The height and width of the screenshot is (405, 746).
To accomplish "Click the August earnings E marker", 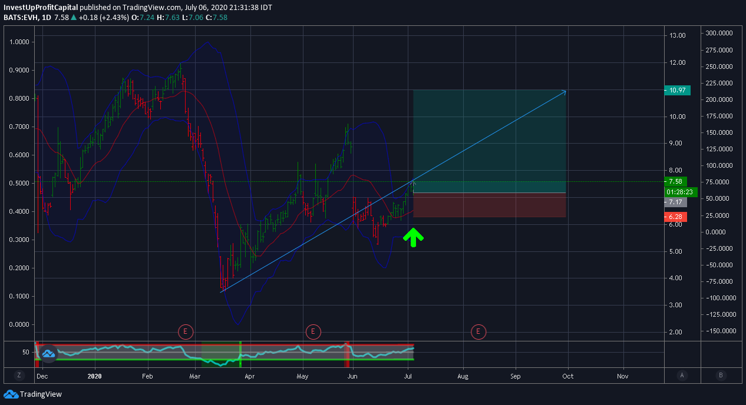I will click(x=478, y=332).
